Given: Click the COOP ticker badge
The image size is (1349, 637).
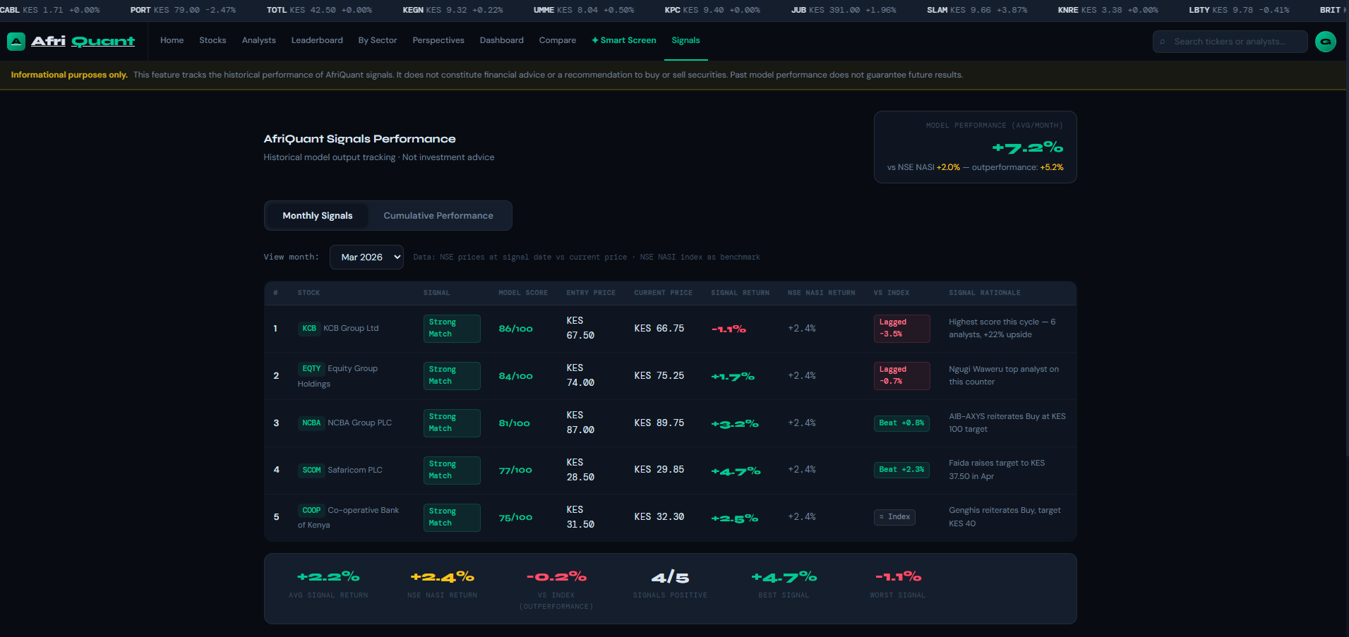Looking at the screenshot, I should [x=311, y=510].
